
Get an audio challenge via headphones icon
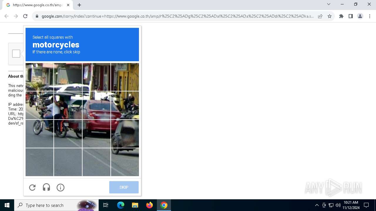(46, 187)
